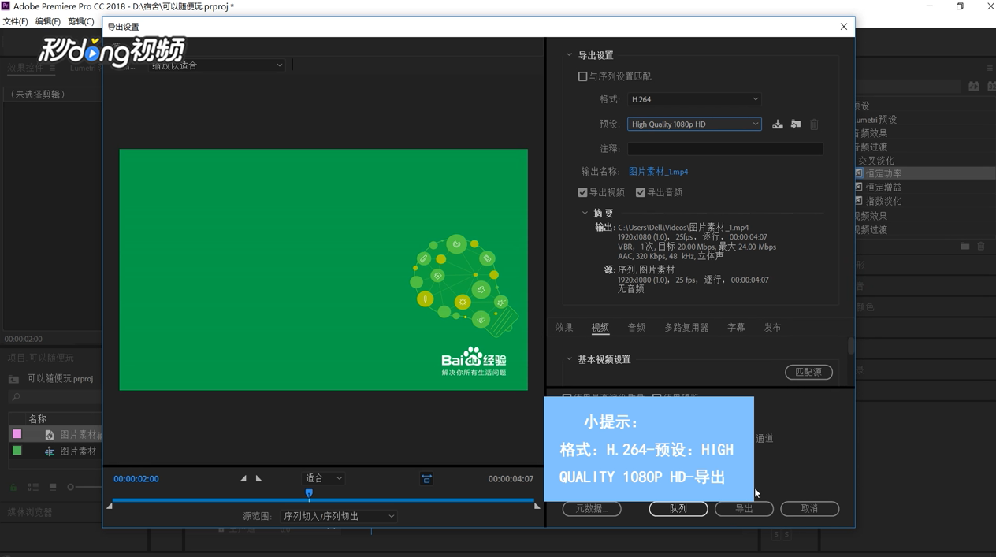Click the sequence icon for 图片素材
Screen dimensions: 996x557
[50, 451]
